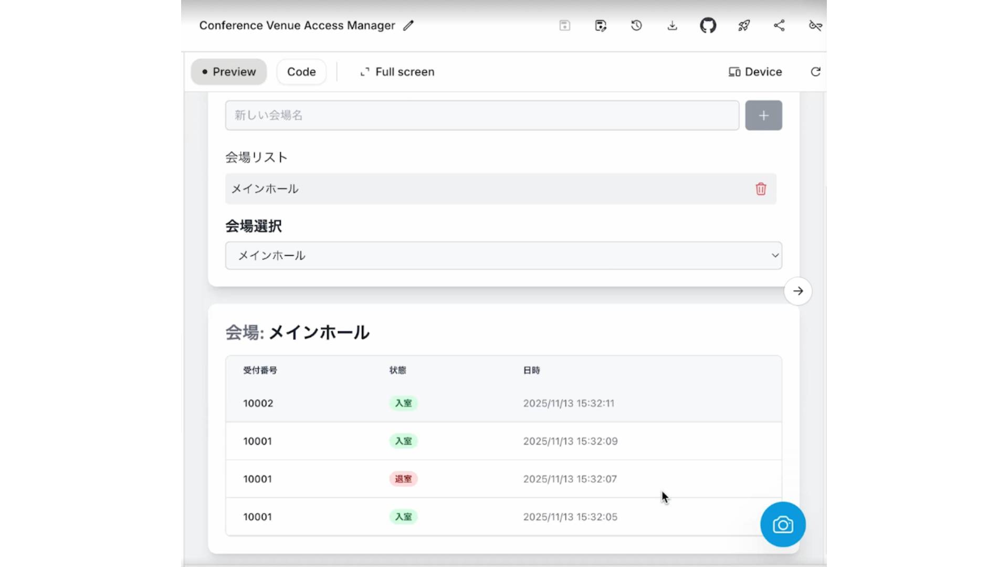This screenshot has width=1008, height=567.
Task: Click the save-with-edits icon beside save
Action: coord(601,25)
